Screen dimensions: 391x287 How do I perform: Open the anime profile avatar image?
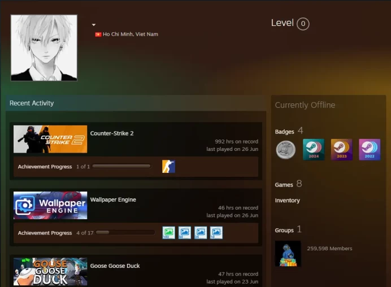44,47
